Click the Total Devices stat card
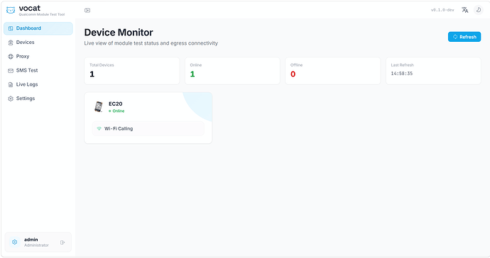 coord(132,71)
